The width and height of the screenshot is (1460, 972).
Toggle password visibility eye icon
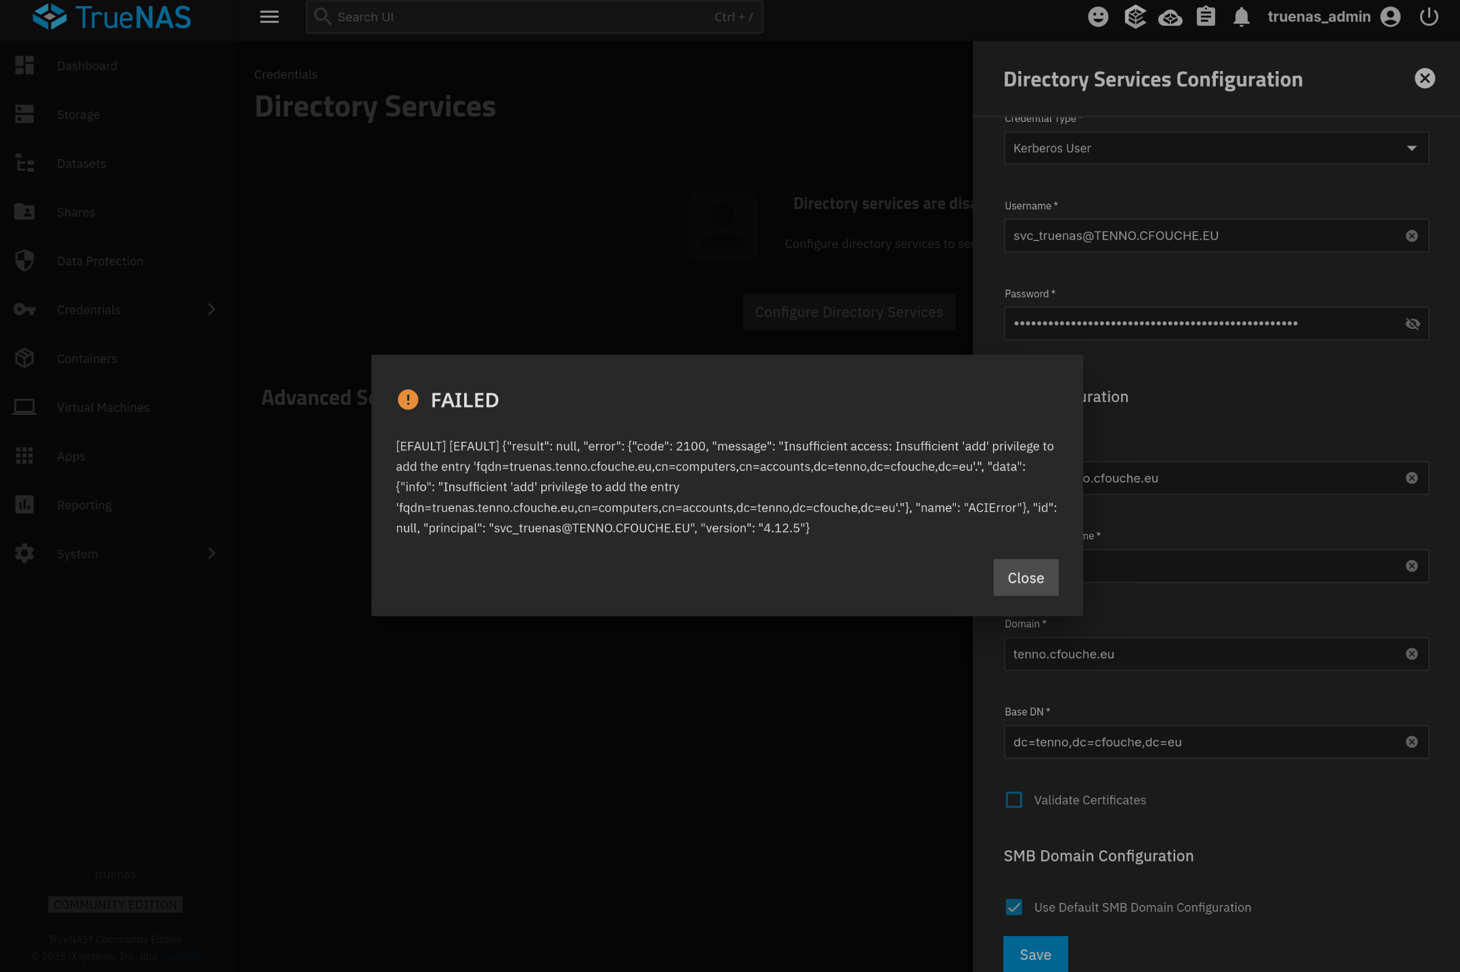[x=1412, y=324]
